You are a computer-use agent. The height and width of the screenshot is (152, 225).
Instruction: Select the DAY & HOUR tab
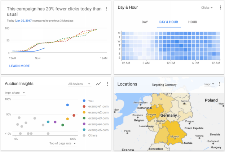169,22
